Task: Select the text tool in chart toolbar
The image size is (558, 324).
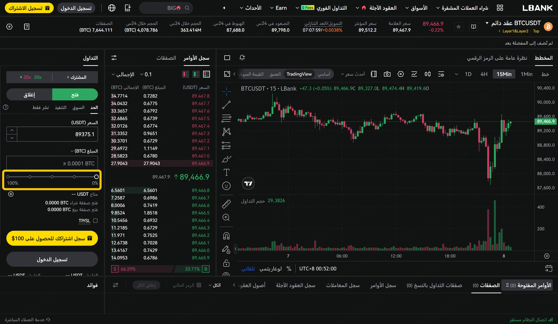Action: click(x=226, y=172)
